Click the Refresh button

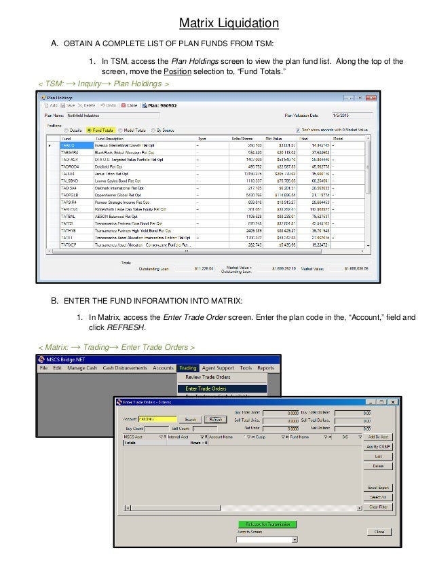tap(216, 419)
